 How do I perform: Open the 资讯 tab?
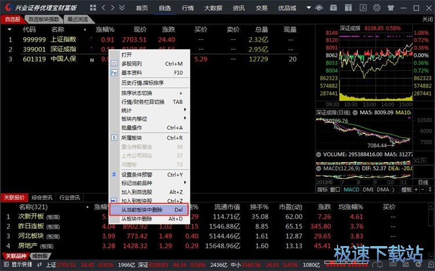click(x=238, y=8)
